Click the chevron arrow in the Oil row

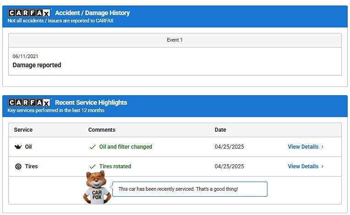[x=322, y=147]
